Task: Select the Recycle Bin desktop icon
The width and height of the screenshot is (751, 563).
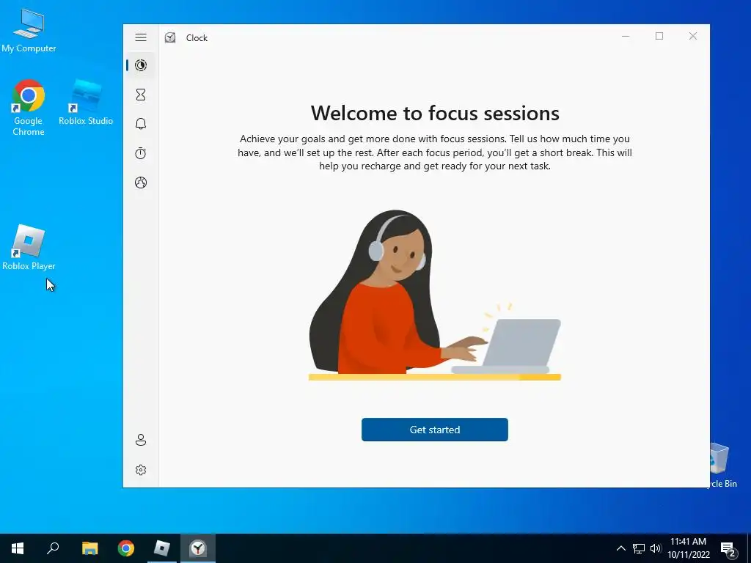Action: click(x=720, y=465)
